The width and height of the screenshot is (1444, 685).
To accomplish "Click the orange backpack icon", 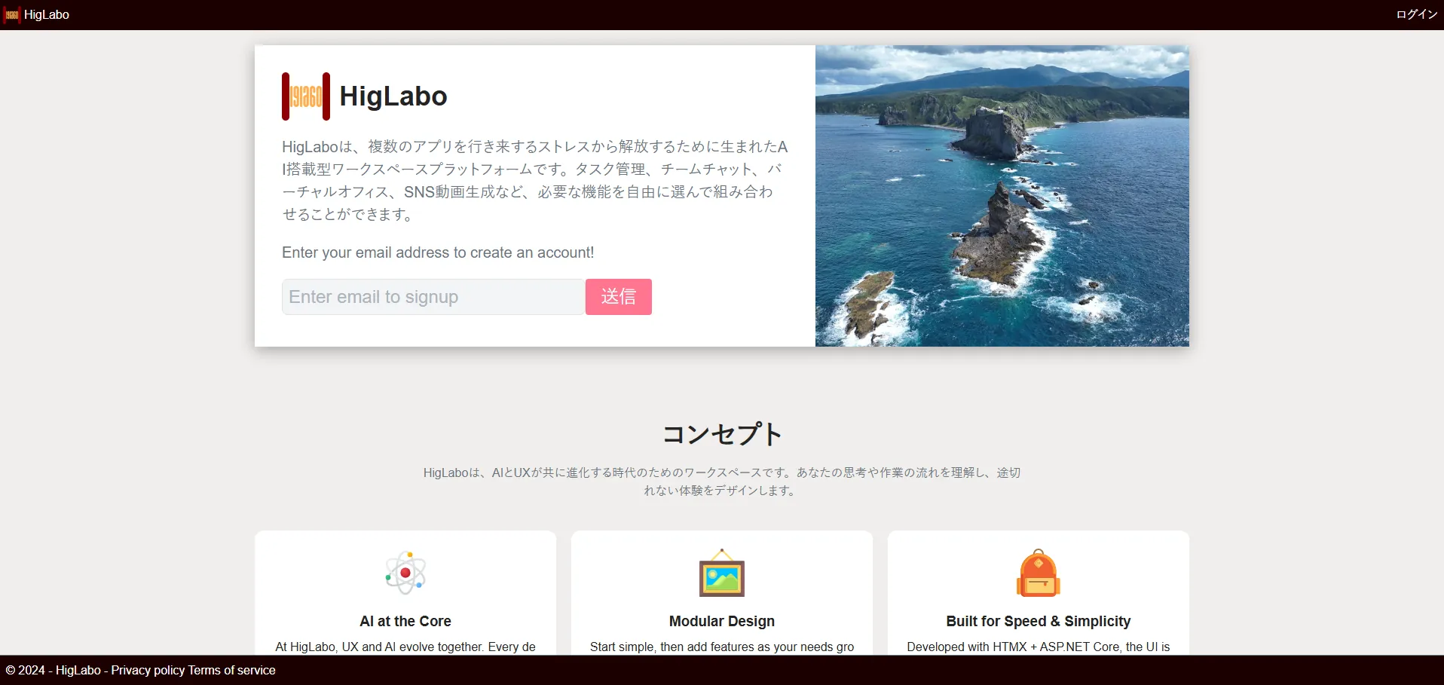I will (x=1039, y=573).
